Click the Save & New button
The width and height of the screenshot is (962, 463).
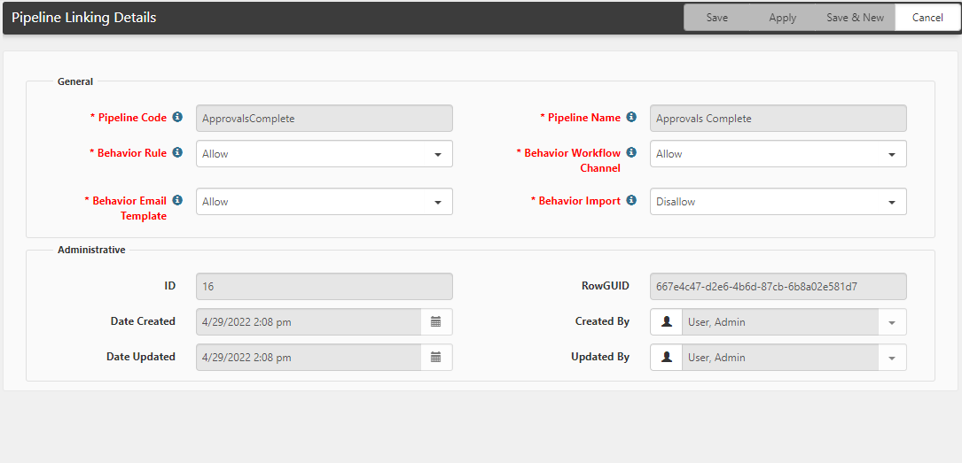click(855, 18)
